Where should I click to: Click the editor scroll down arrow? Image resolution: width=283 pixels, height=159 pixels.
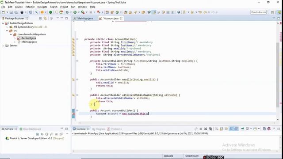click(278, 119)
